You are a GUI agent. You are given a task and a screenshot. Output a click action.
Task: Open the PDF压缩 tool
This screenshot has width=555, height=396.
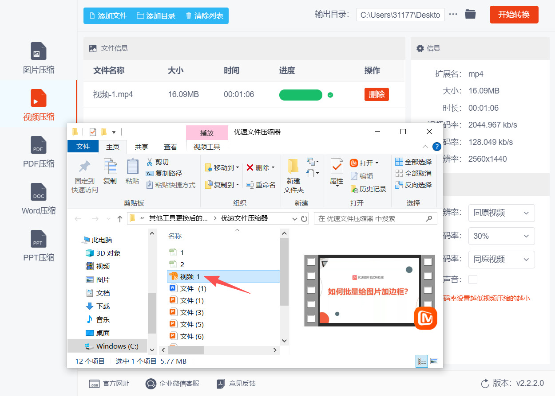pos(39,152)
